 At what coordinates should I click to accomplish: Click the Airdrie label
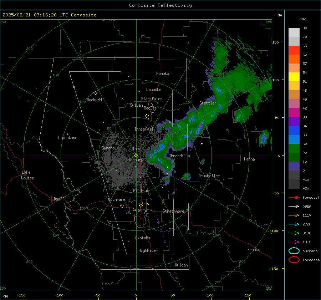(x=141, y=190)
